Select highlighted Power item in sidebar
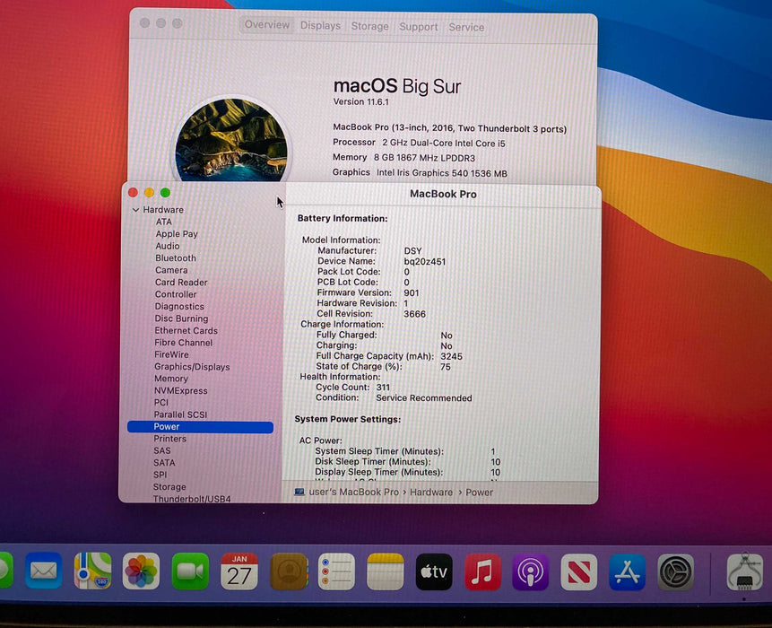Screen dimensions: 772x628 [x=200, y=426]
